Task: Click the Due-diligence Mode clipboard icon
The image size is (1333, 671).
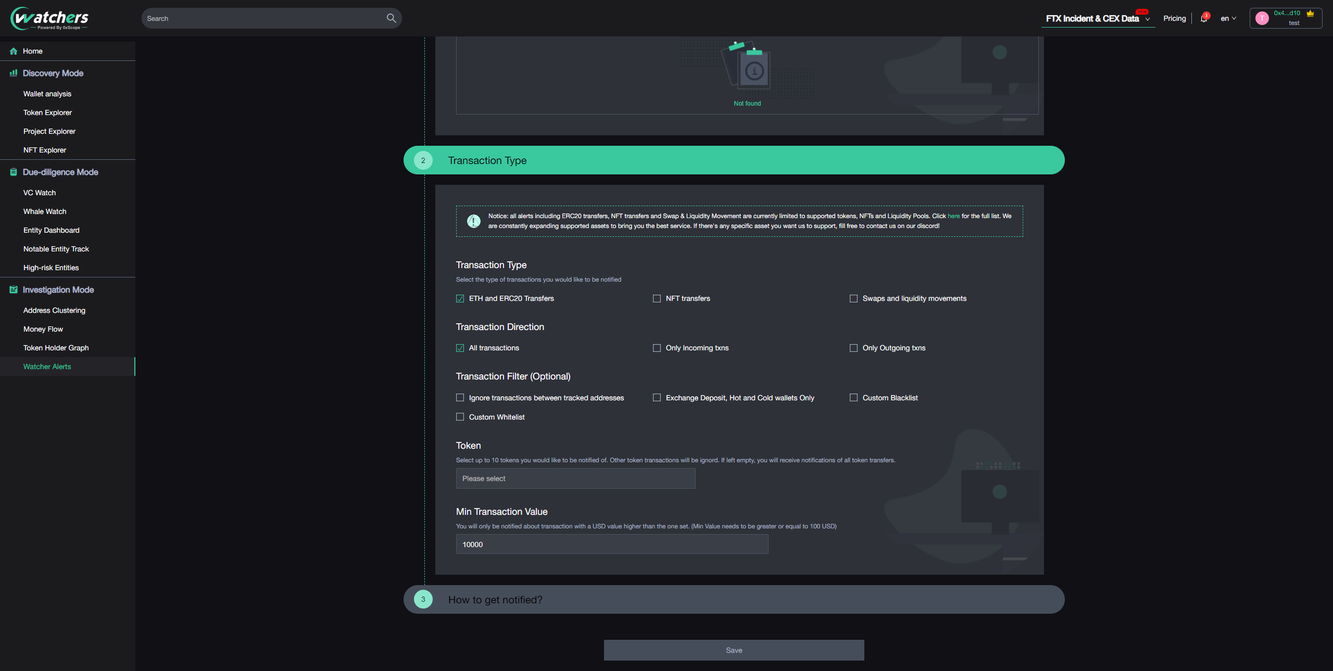Action: click(x=14, y=172)
